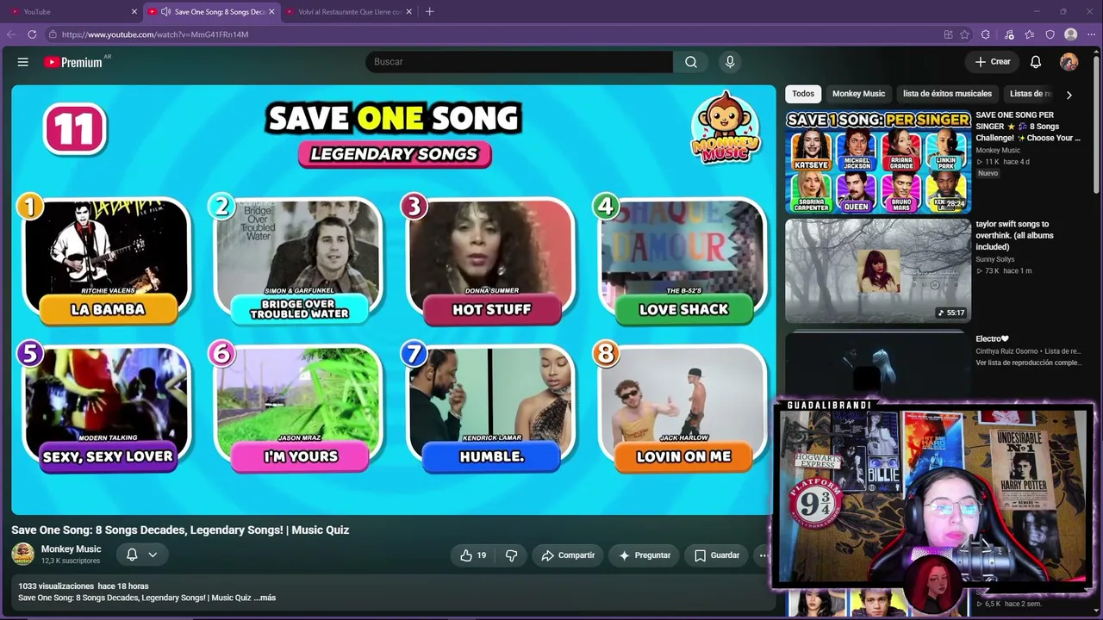This screenshot has width=1103, height=620.
Task: Close the Save One Song tab
Action: [272, 12]
